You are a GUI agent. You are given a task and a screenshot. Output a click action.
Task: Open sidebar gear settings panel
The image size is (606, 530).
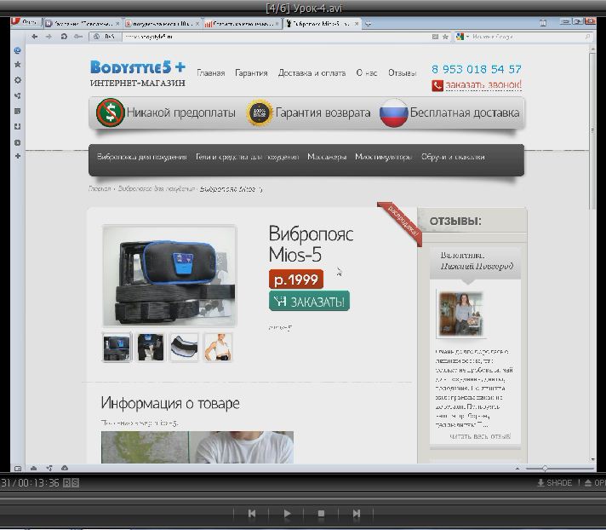click(x=17, y=80)
